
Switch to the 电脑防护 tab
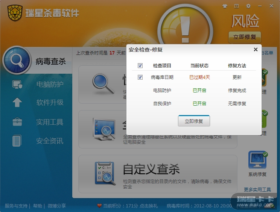[x=50, y=84]
